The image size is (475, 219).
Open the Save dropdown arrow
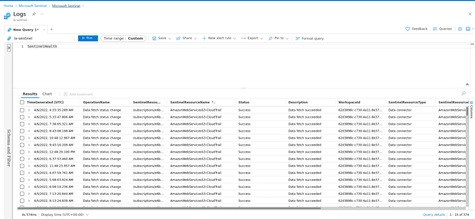(x=169, y=39)
